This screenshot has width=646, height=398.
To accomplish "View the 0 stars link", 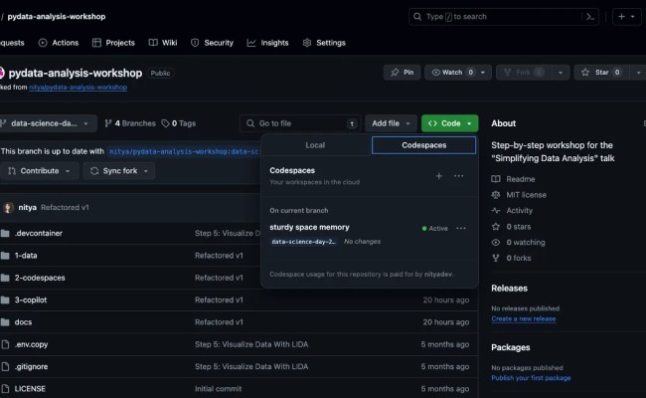I will (511, 227).
